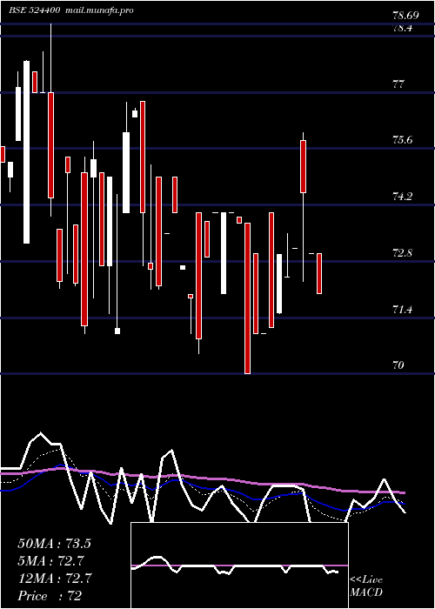Click the '<<Live MACD' label

click(x=366, y=586)
